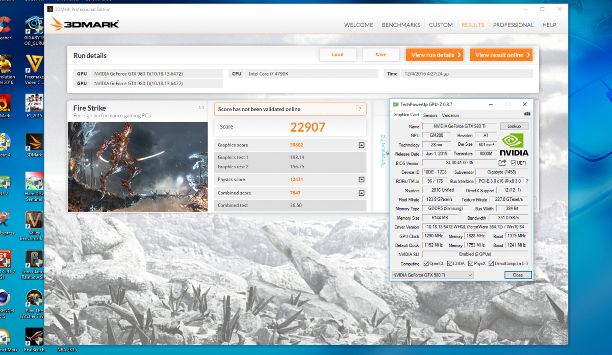
Task: Open the WELCOME tab in 3DMark
Action: (359, 25)
